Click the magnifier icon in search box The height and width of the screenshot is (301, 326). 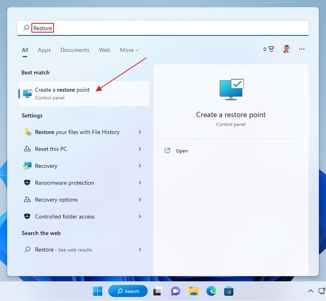click(26, 28)
